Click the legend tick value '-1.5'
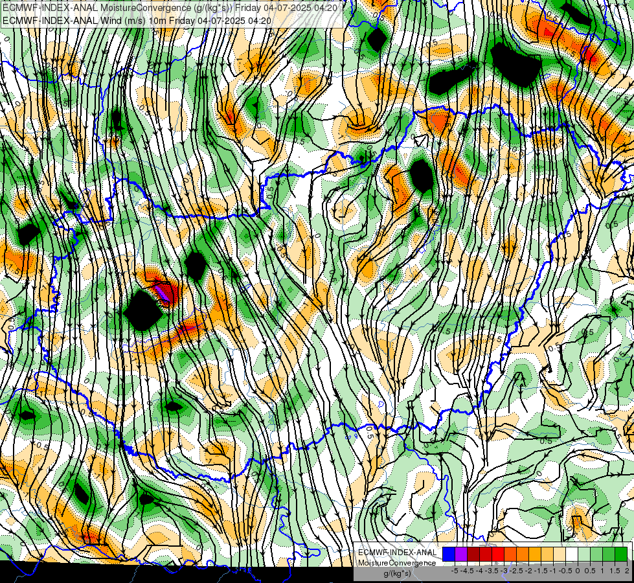634x583 pixels. coord(541,571)
